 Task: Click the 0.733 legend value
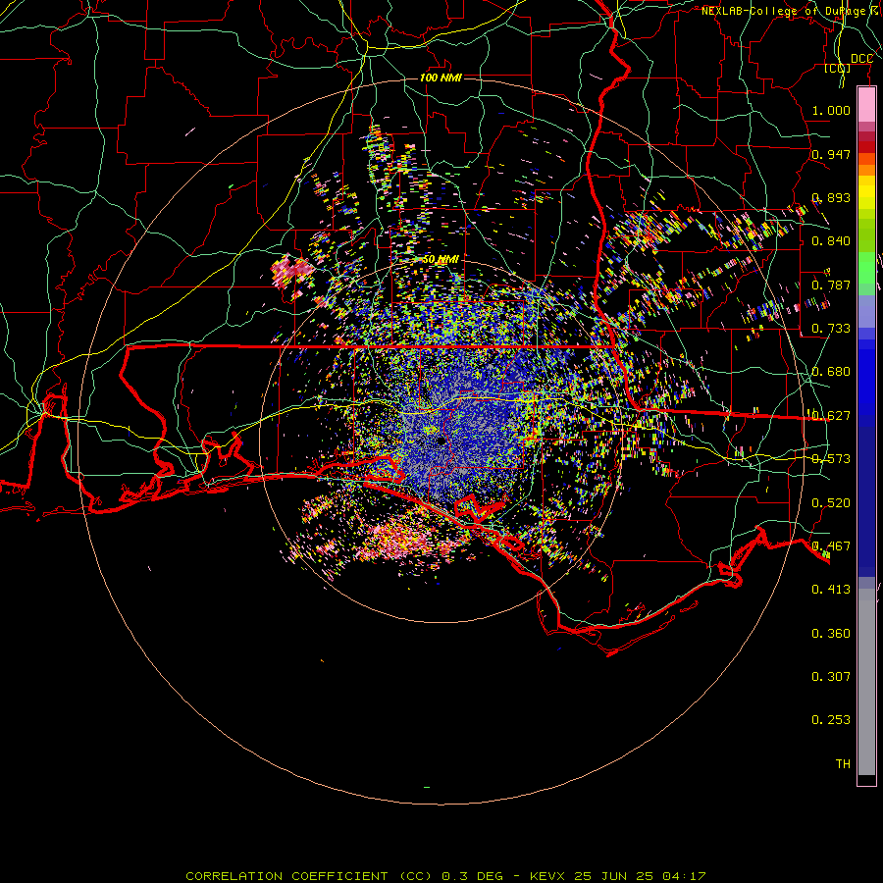[831, 329]
